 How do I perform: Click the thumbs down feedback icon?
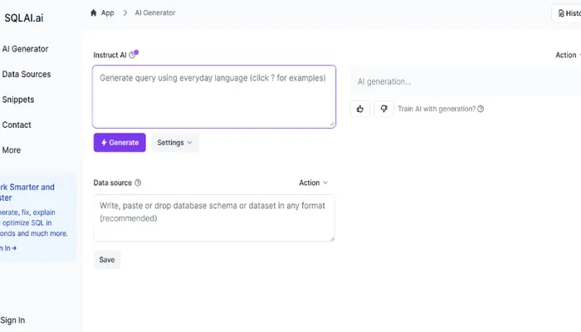383,109
